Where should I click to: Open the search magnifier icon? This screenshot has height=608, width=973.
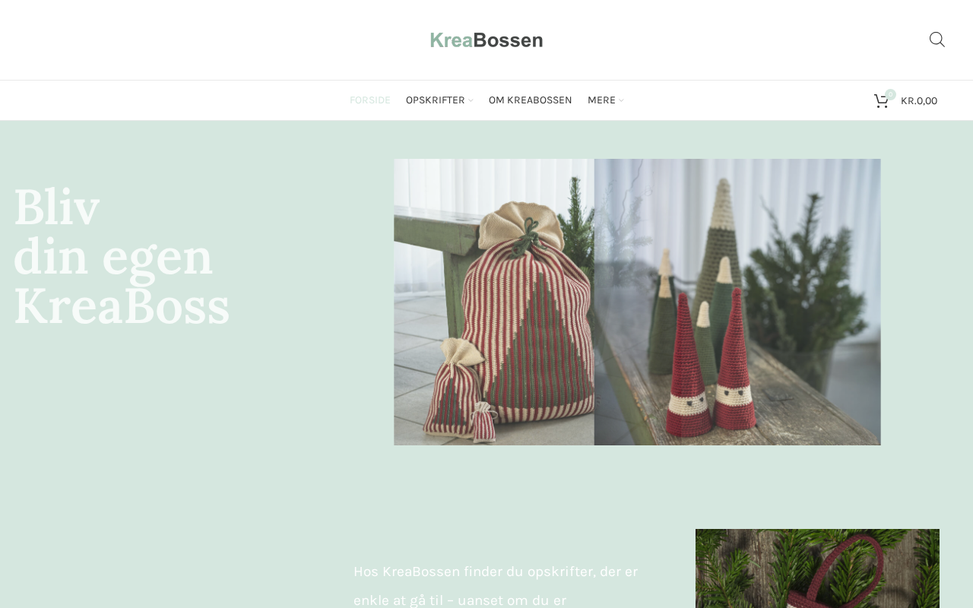[937, 40]
